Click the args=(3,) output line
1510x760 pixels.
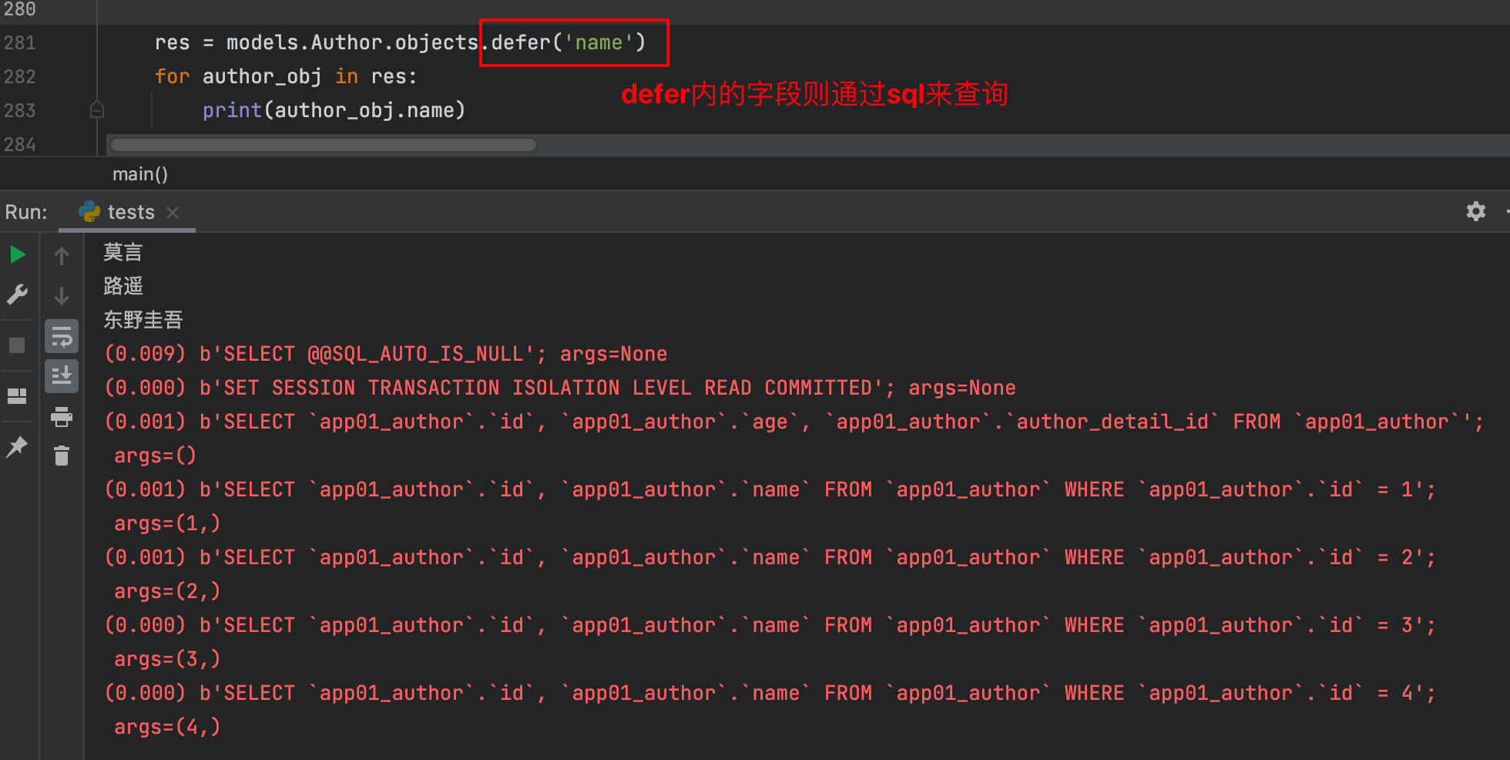(167, 659)
